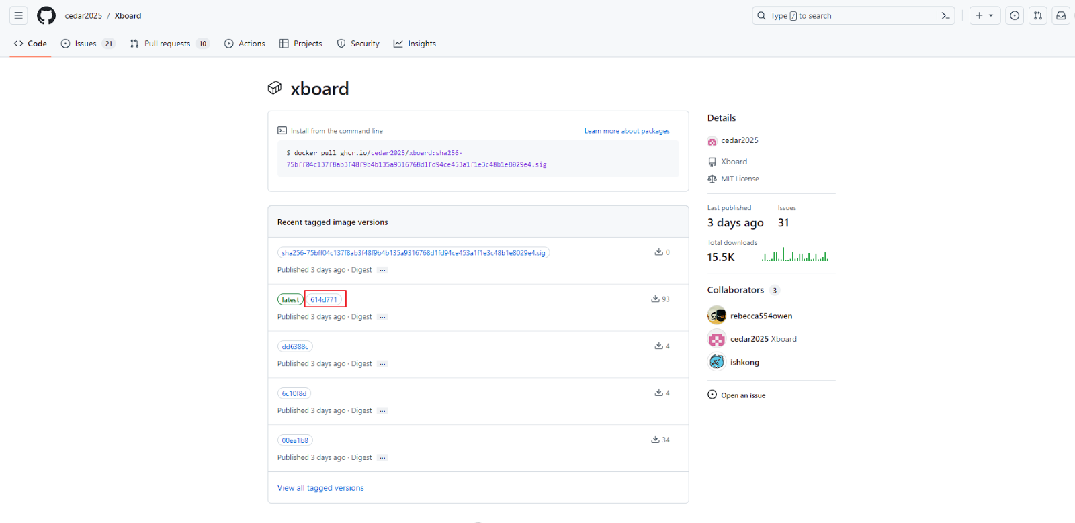Expand ellipsis details for dd6388c version

click(x=382, y=364)
